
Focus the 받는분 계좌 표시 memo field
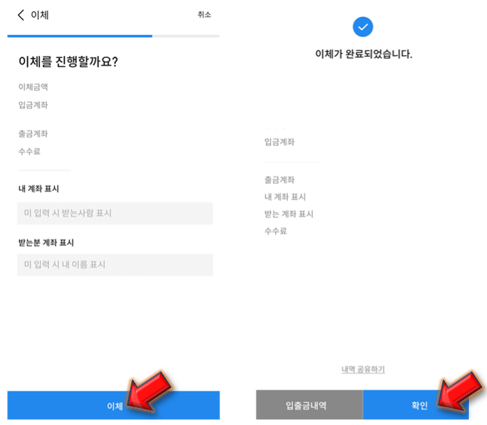point(115,265)
